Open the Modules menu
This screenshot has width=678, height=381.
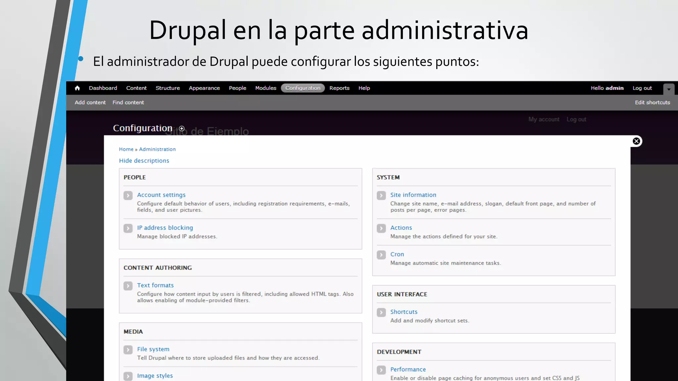(x=266, y=88)
